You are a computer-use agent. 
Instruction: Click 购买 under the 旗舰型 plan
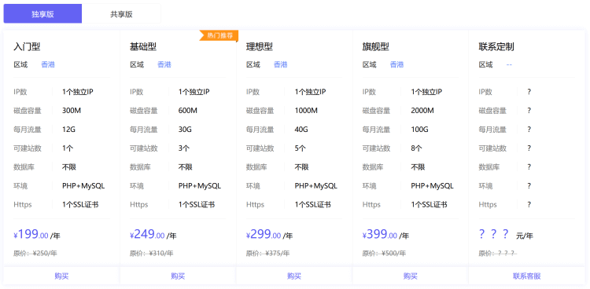(411, 276)
